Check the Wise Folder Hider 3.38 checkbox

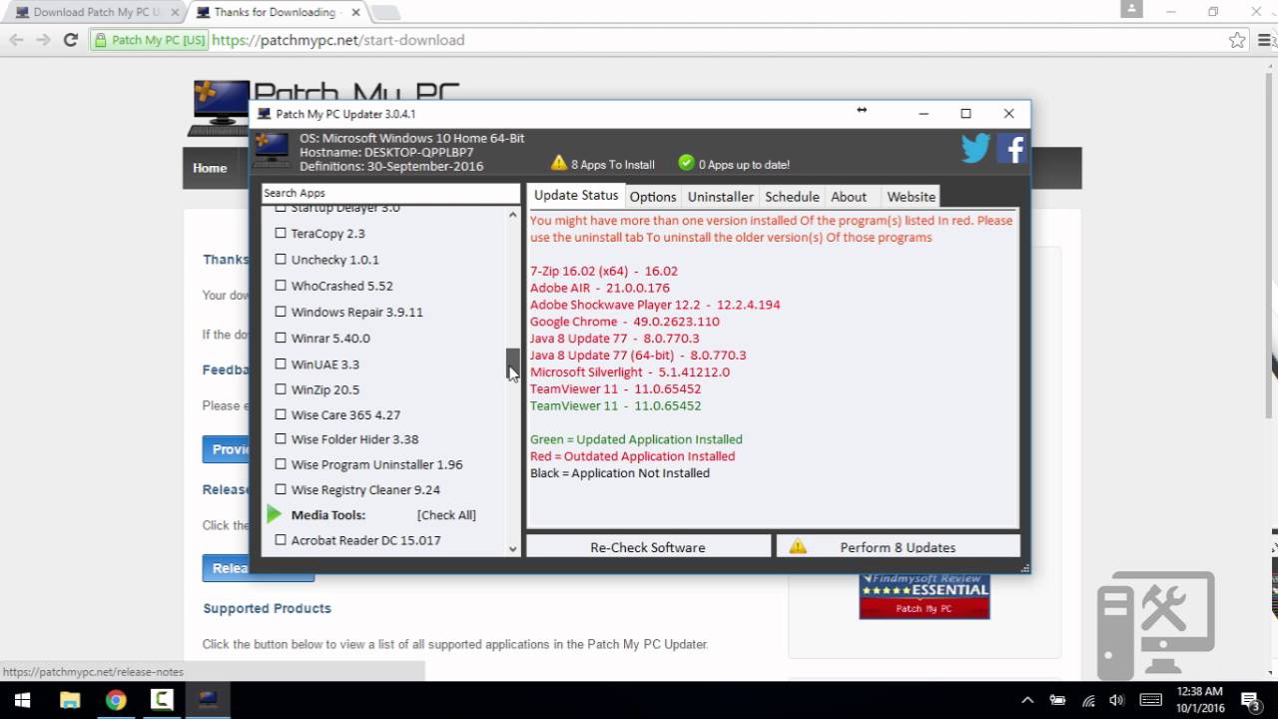pos(281,438)
